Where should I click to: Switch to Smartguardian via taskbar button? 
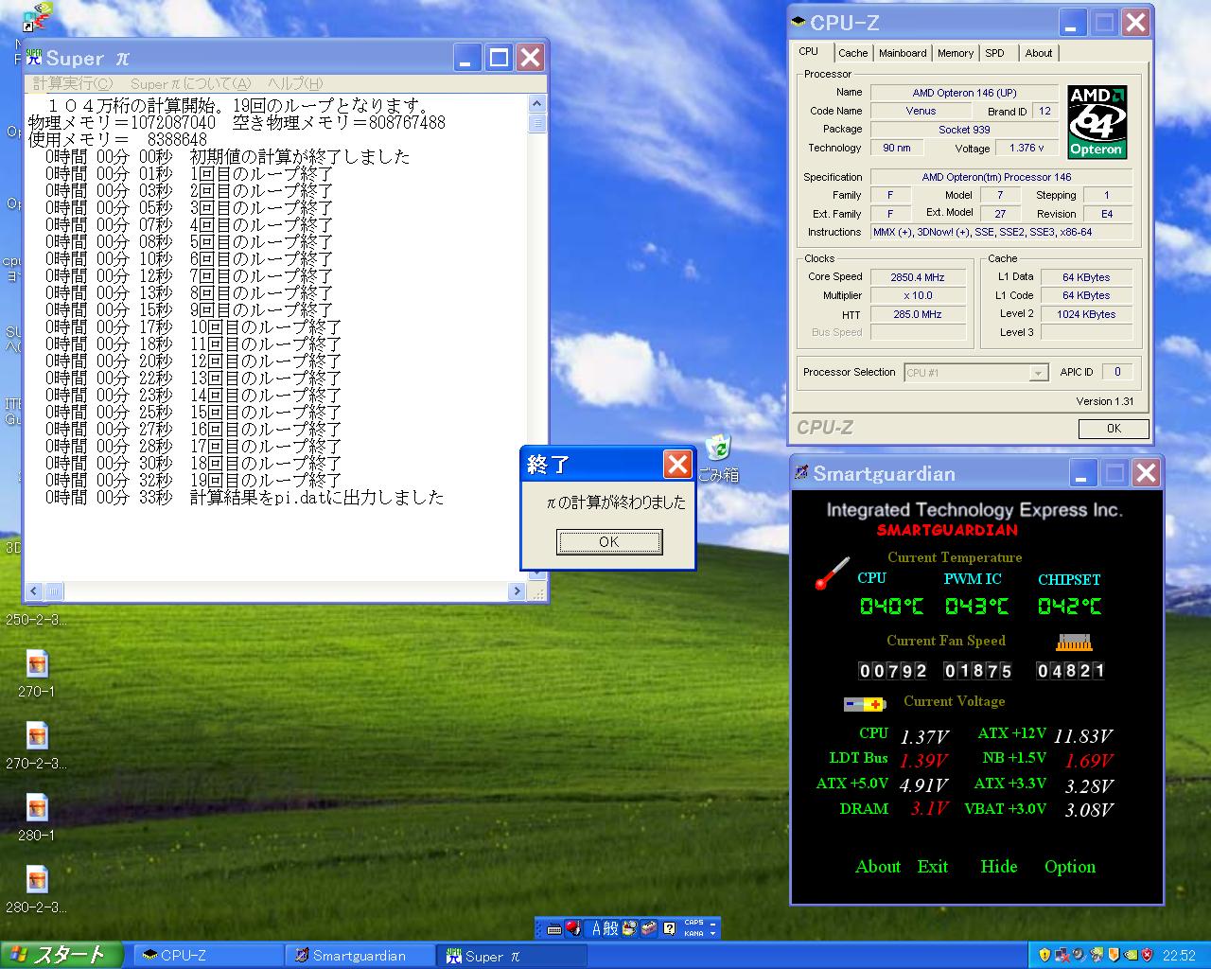point(360,956)
